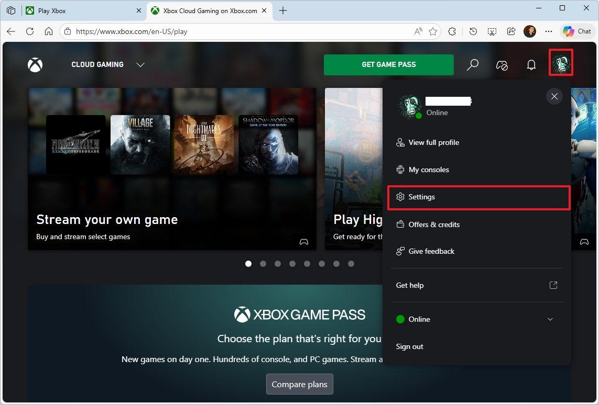Click profile avatar inside flyout
Screen dimensions: 599x405
(x=409, y=107)
